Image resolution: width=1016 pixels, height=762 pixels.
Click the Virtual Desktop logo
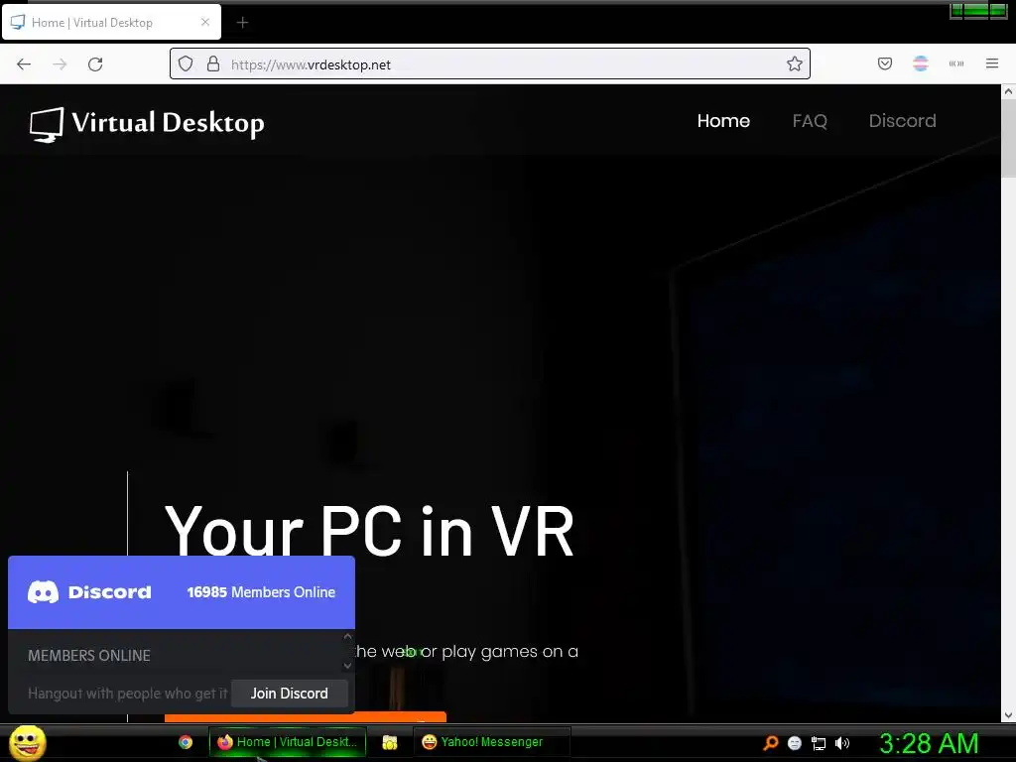click(x=147, y=123)
